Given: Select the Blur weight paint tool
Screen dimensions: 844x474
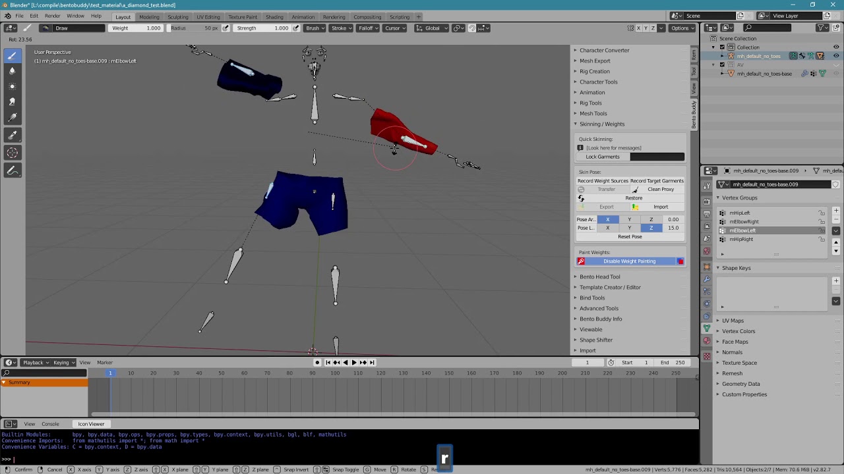Looking at the screenshot, I should 12,71.
